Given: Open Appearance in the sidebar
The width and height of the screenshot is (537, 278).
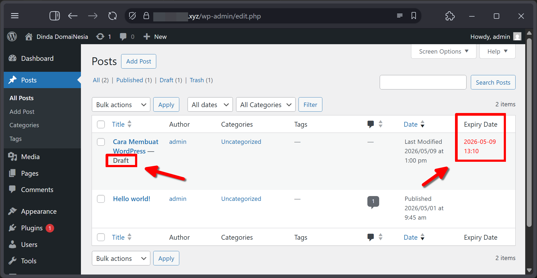Looking at the screenshot, I should coord(42,211).
